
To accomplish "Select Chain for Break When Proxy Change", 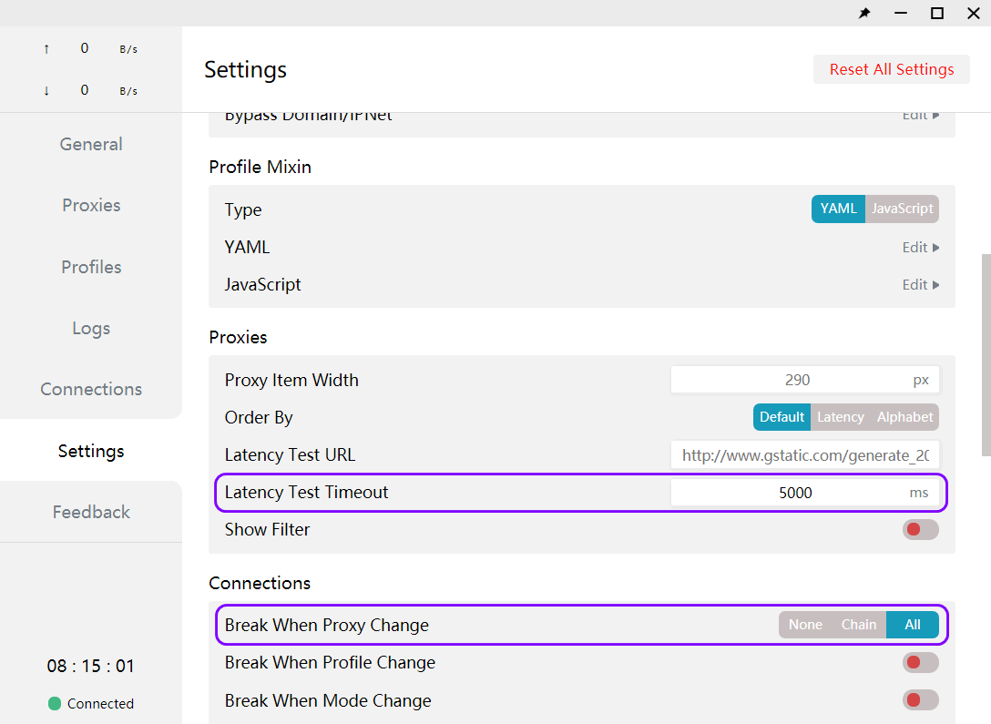I will pos(858,625).
